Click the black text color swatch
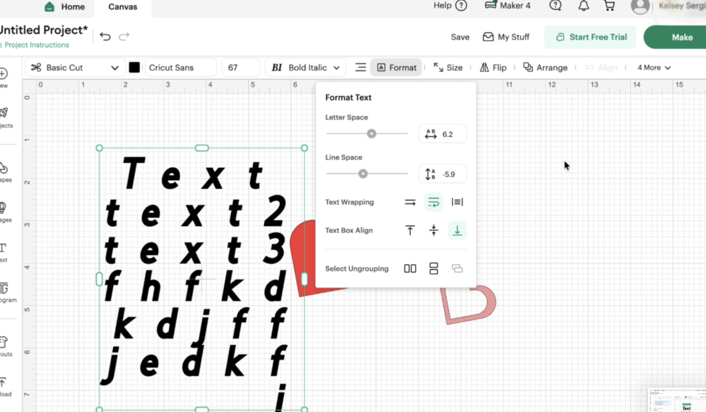 pos(134,68)
